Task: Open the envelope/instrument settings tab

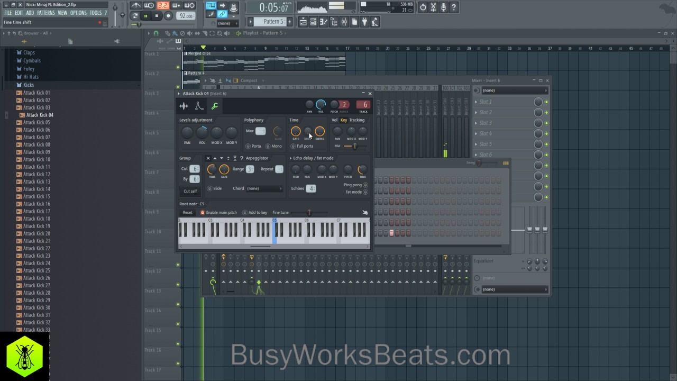Action: tap(199, 106)
